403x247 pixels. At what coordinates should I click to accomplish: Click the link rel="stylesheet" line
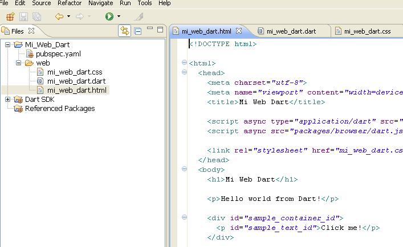[305, 150]
